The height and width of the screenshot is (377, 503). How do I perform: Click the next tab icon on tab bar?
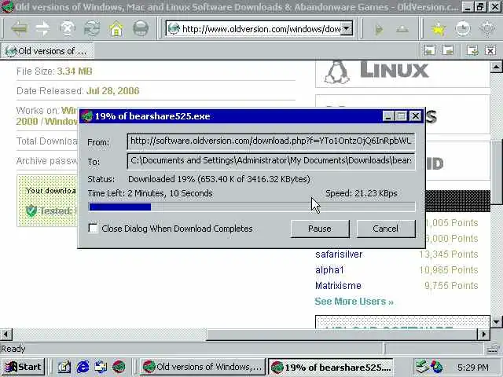click(x=448, y=50)
